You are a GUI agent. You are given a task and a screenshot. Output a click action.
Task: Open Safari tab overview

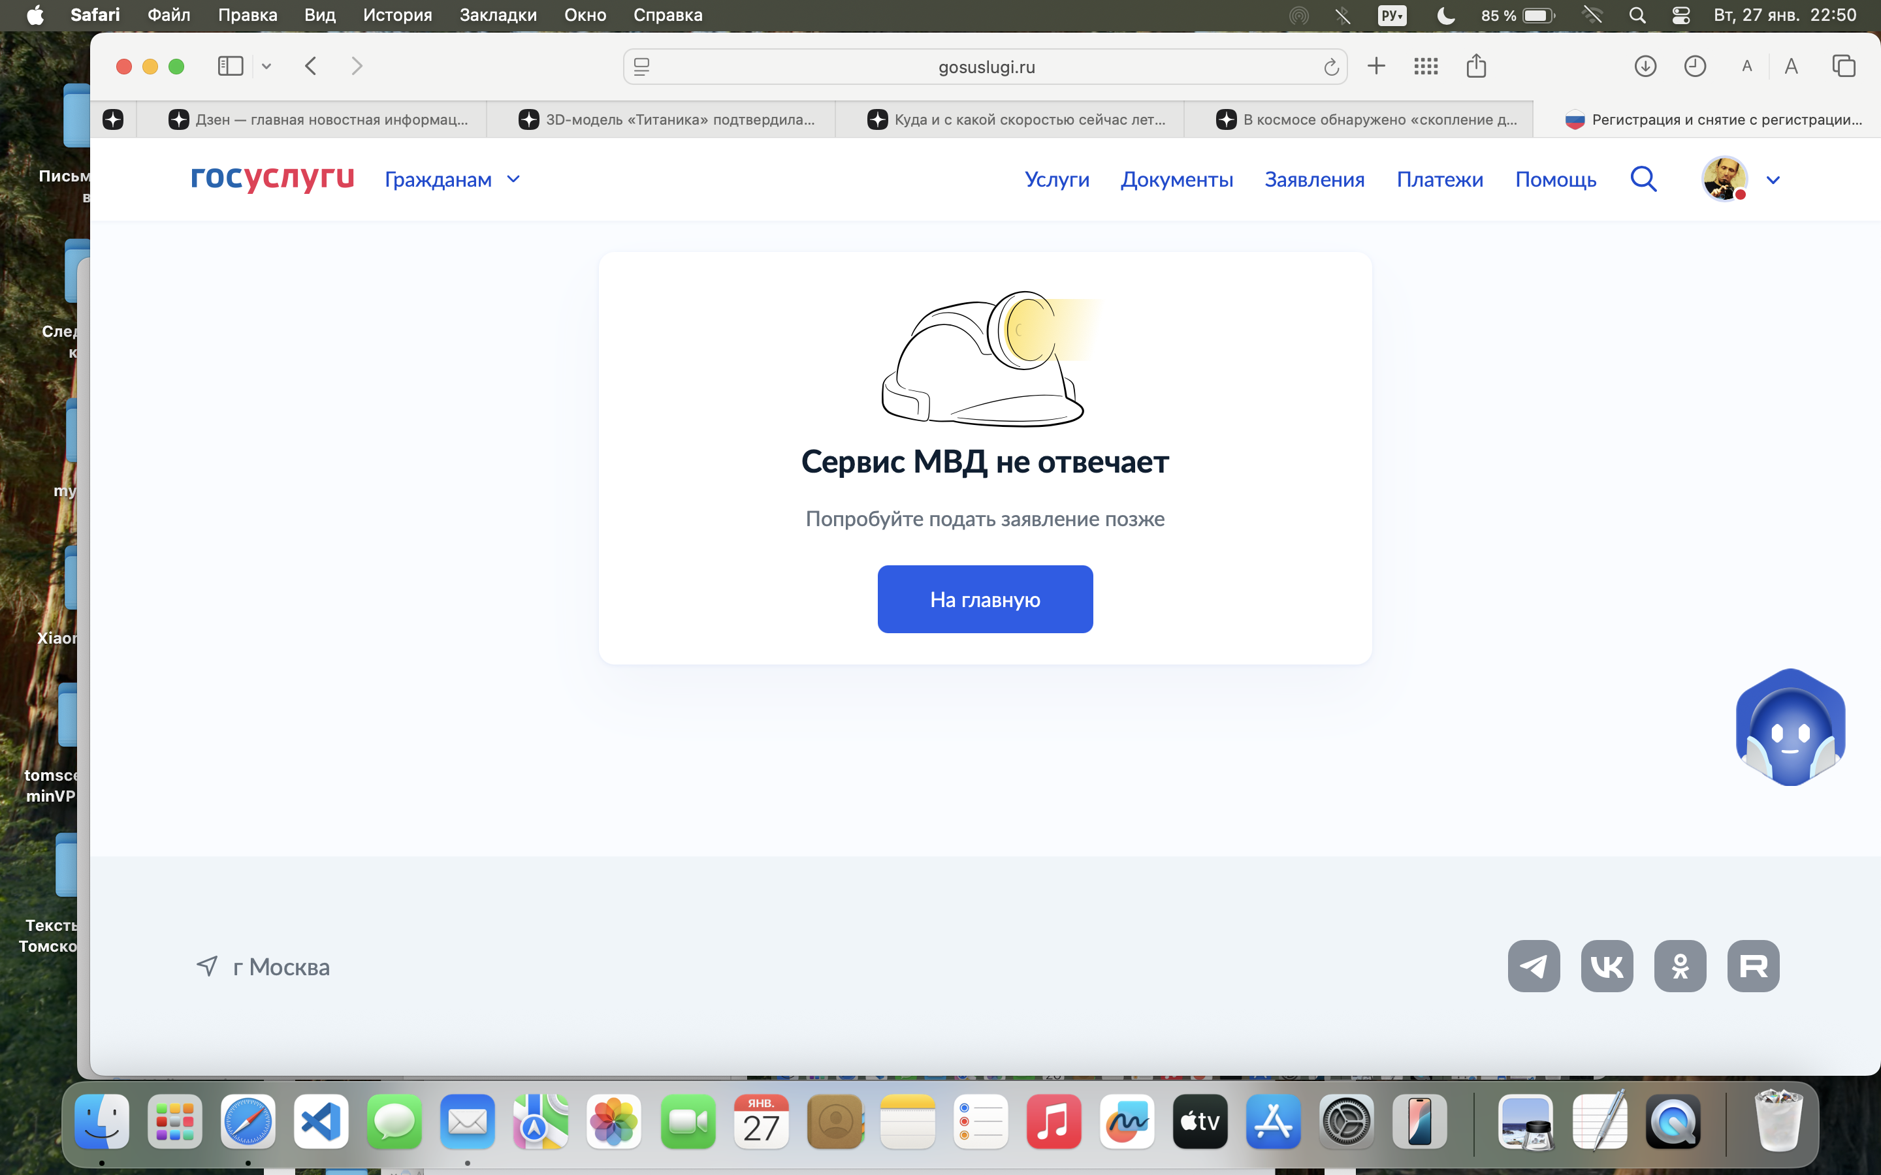[x=1844, y=66]
